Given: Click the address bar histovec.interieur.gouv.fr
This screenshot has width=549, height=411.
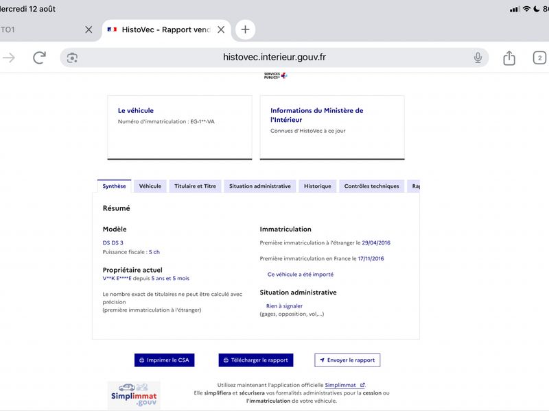Looking at the screenshot, I should (274, 58).
